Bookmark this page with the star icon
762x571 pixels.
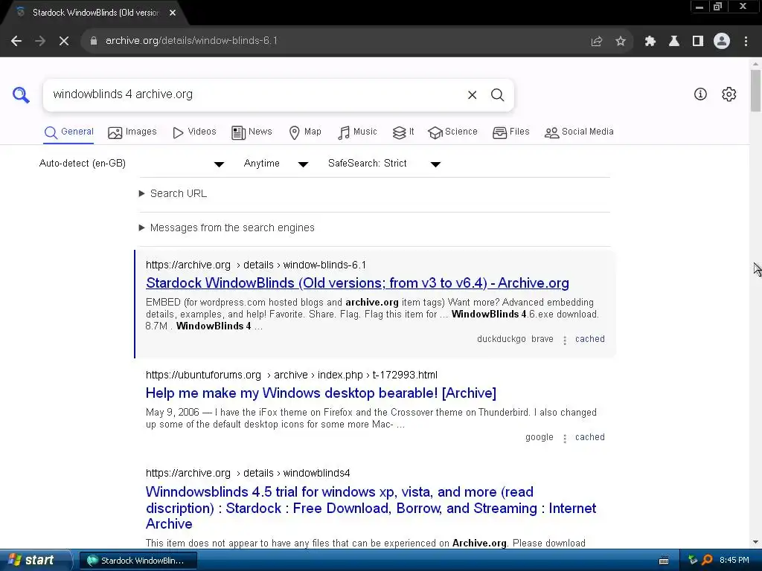tap(621, 42)
